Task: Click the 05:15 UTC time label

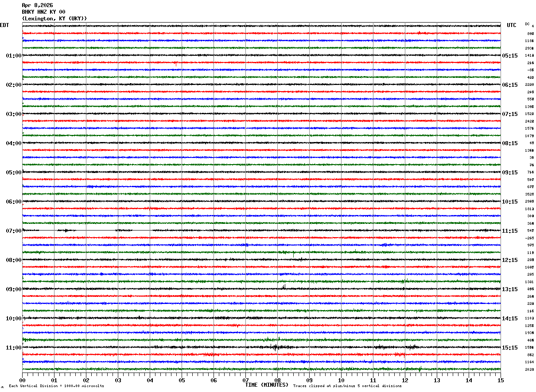Action: click(510, 56)
